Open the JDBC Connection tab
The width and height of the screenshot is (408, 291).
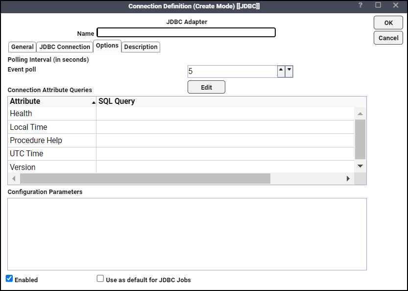65,47
